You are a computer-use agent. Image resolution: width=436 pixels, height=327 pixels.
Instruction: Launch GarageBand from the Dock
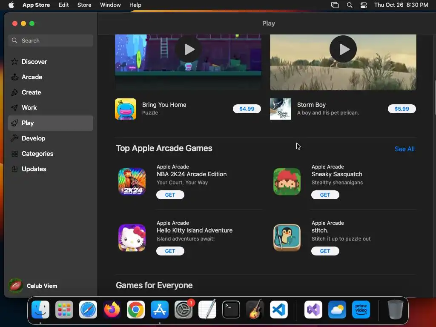pyautogui.click(x=255, y=310)
